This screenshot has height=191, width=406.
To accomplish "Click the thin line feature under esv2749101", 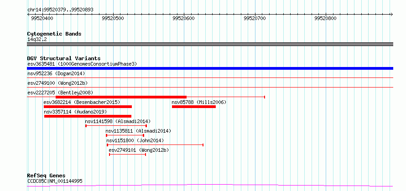I will pos(128,155).
